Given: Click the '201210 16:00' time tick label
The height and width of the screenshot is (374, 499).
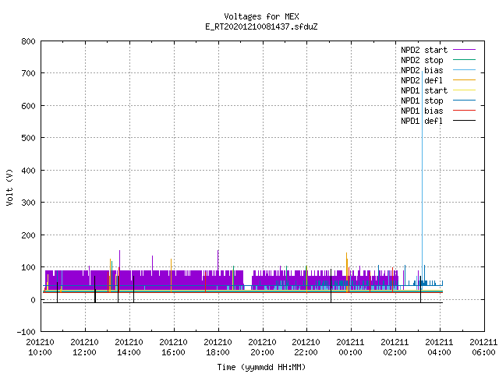Looking at the screenshot, I should click(x=173, y=348).
